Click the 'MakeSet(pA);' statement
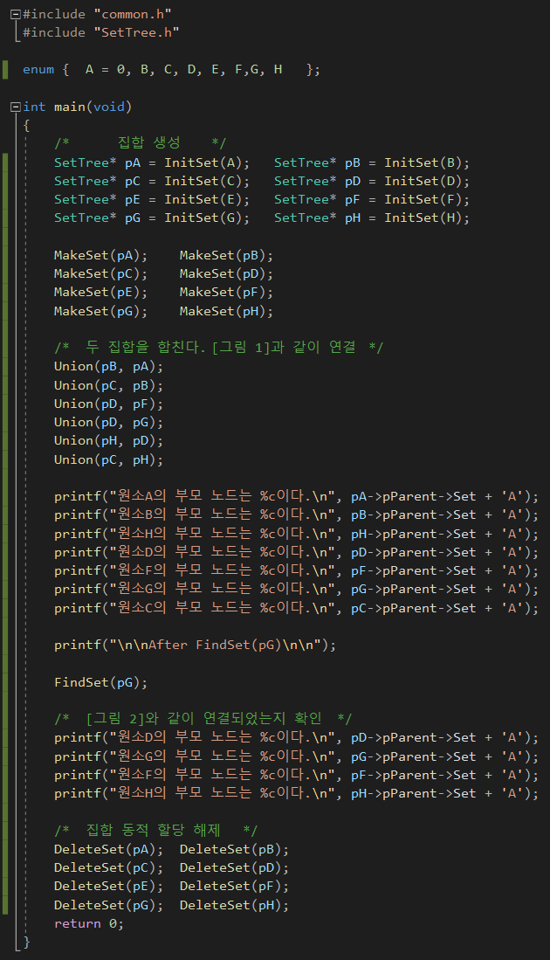This screenshot has height=960, width=550. pyautogui.click(x=101, y=255)
